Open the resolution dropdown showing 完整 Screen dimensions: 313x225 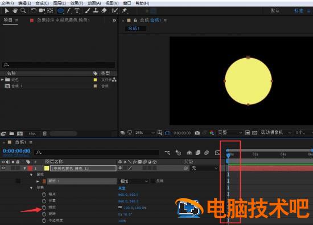tap(229, 133)
